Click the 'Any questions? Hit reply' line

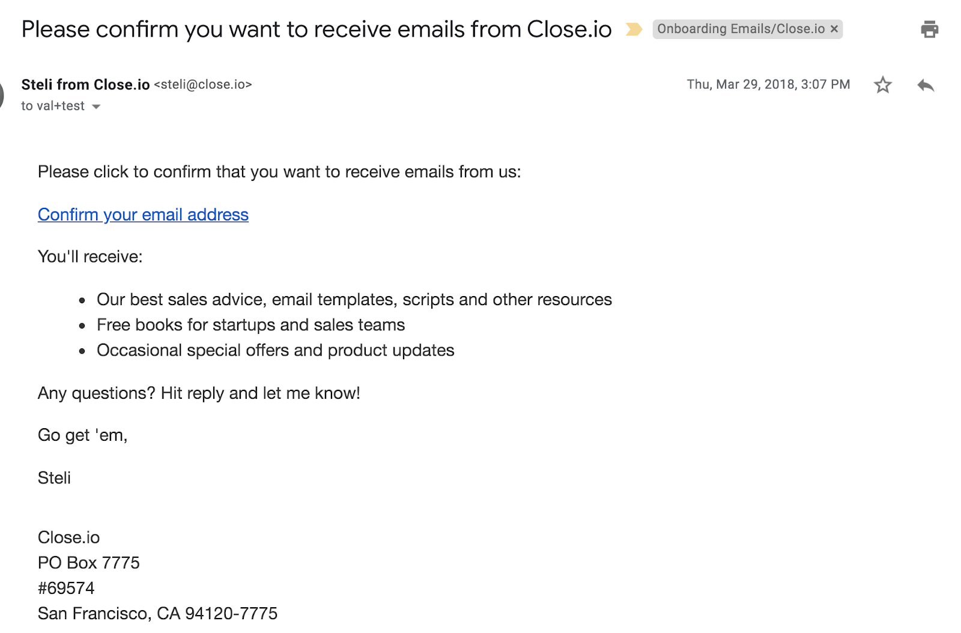[x=199, y=393]
